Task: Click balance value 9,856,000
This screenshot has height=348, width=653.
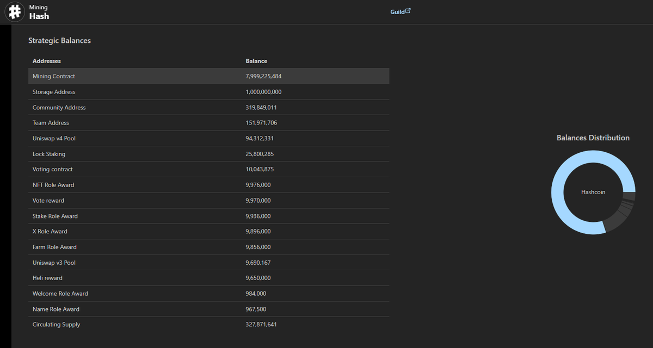Action: point(258,247)
